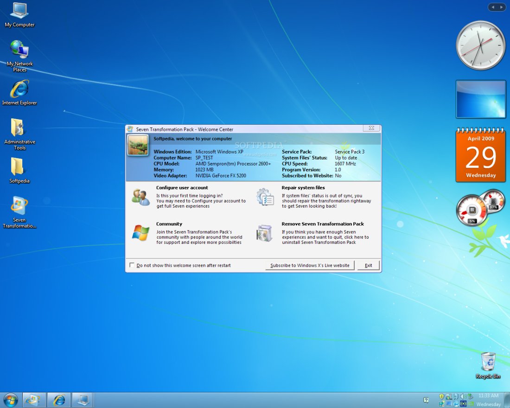Click the 'Microsoft Windows XP' edition value

219,152
